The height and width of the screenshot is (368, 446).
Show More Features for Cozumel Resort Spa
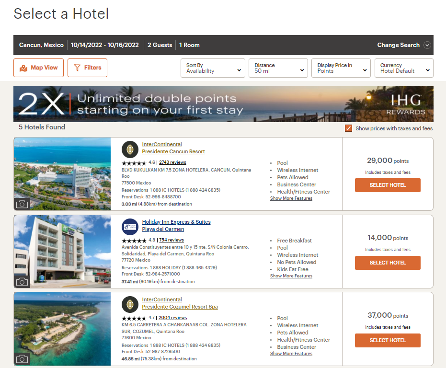pos(291,353)
